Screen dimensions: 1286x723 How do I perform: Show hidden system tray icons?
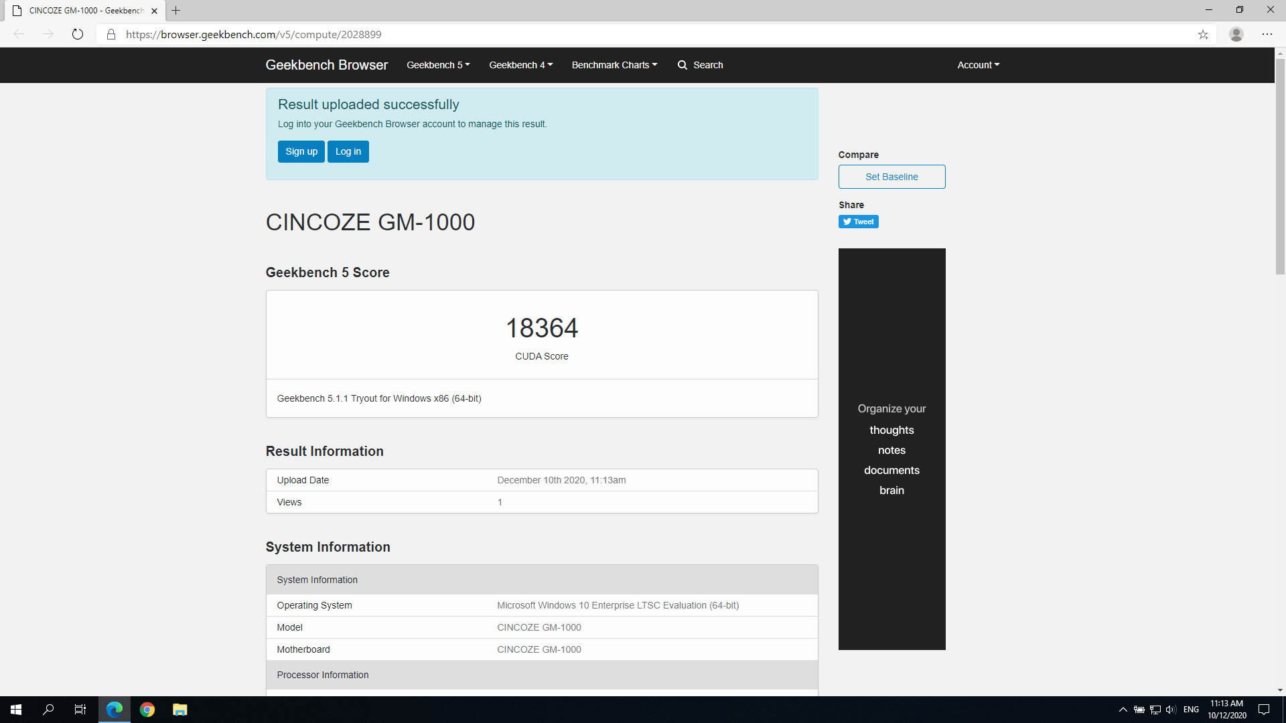tap(1123, 710)
